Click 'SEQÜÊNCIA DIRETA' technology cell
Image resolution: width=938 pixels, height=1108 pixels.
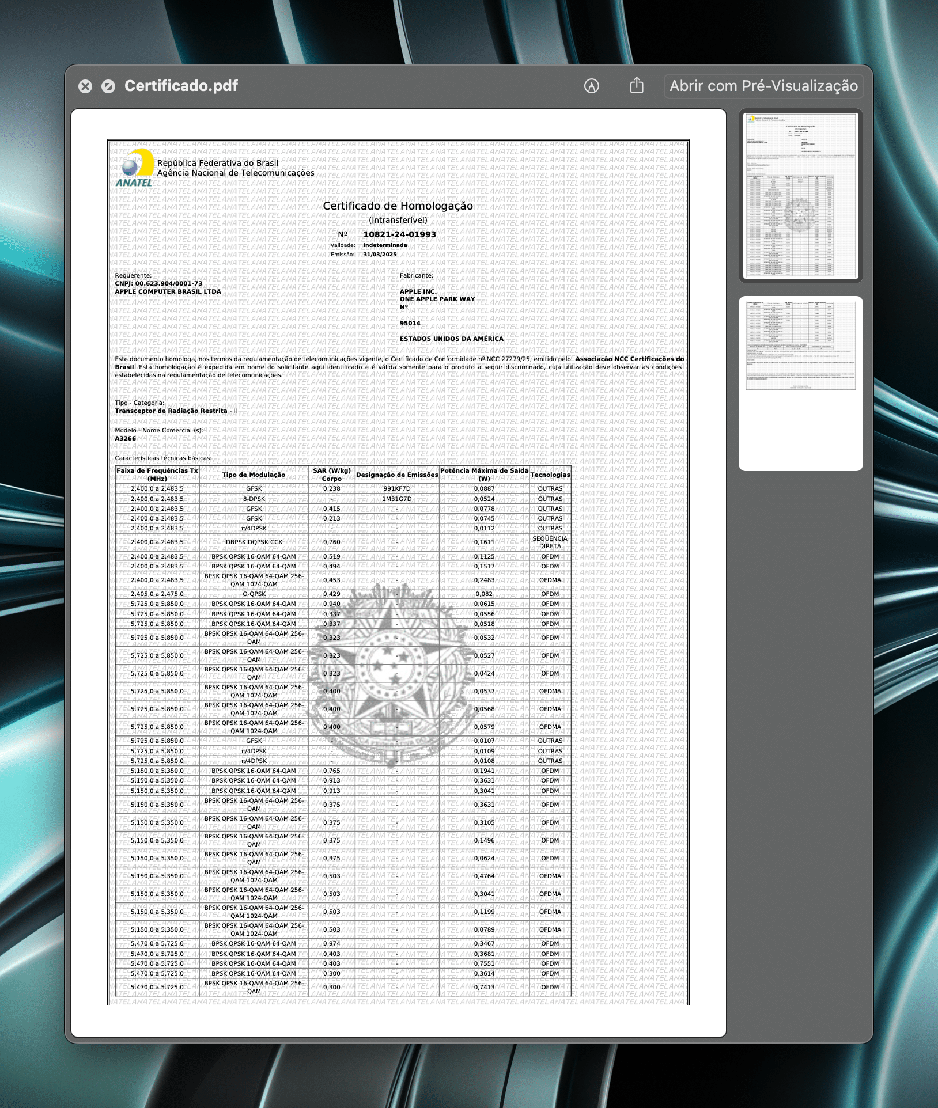(x=550, y=542)
